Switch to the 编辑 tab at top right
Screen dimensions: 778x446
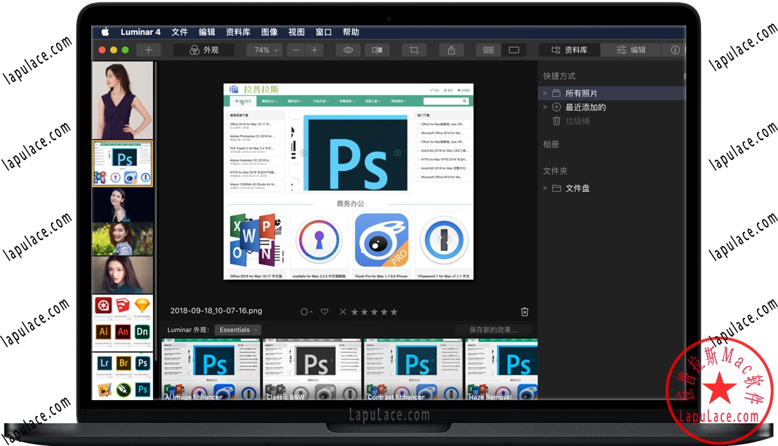coord(630,49)
